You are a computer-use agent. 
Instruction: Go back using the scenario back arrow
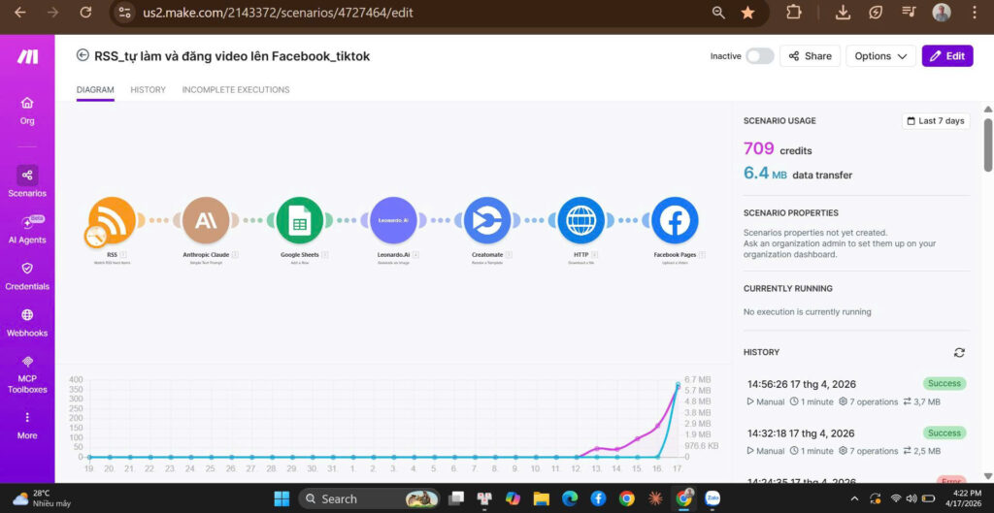point(83,55)
